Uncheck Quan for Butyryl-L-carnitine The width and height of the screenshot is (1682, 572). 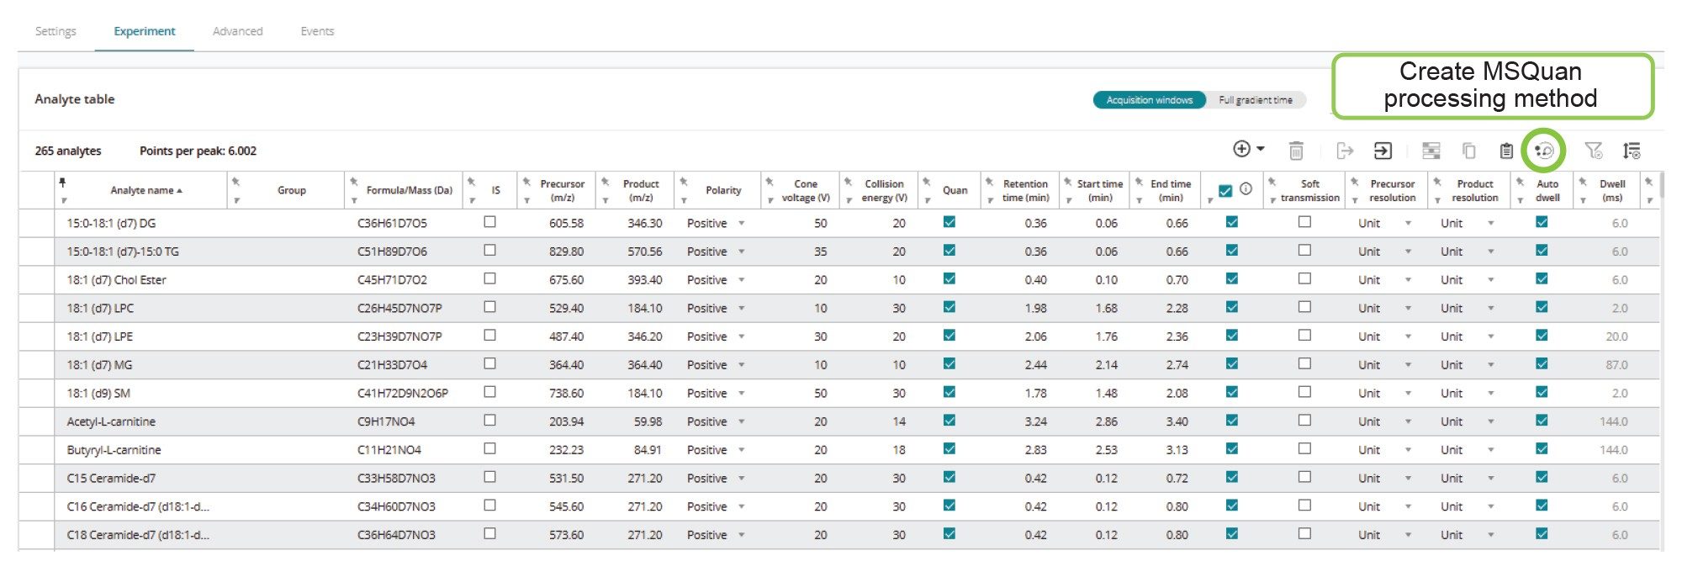949,448
